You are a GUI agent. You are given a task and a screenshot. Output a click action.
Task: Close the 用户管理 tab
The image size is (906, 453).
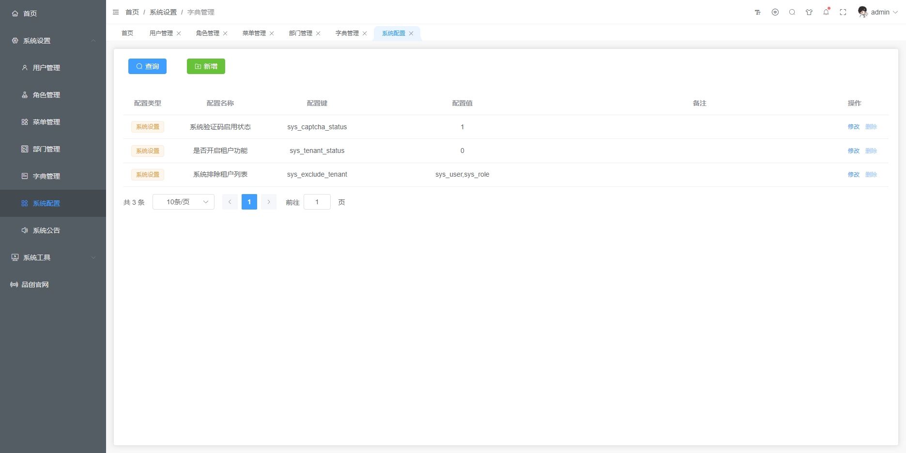[179, 33]
